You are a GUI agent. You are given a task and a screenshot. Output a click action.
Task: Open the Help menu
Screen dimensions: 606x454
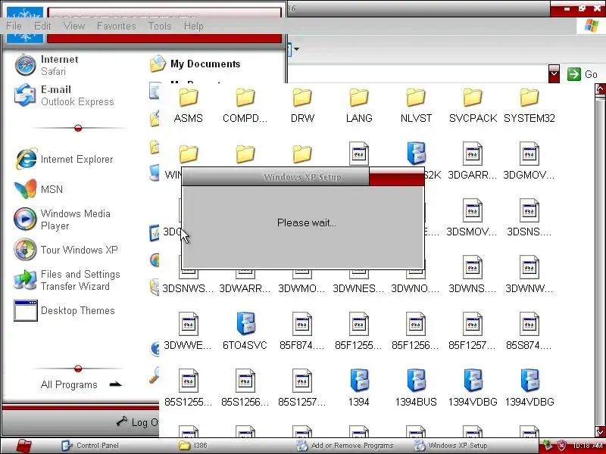pos(194,26)
